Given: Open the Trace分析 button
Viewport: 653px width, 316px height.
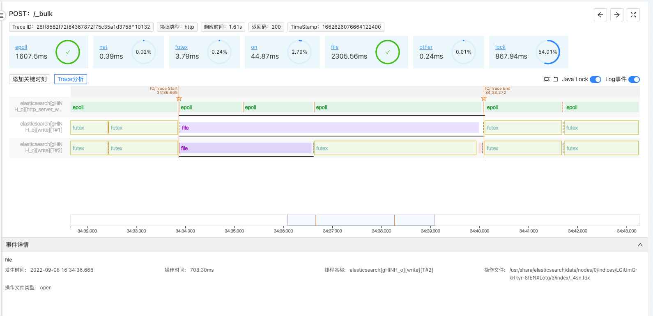Looking at the screenshot, I should coord(71,79).
